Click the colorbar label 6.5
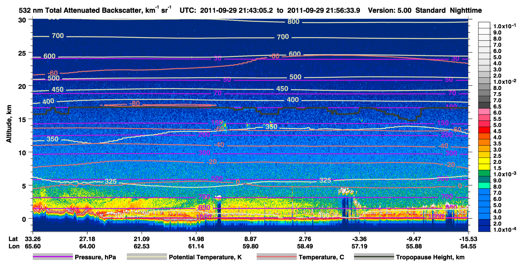This screenshot has width=520, height=266. [497, 106]
